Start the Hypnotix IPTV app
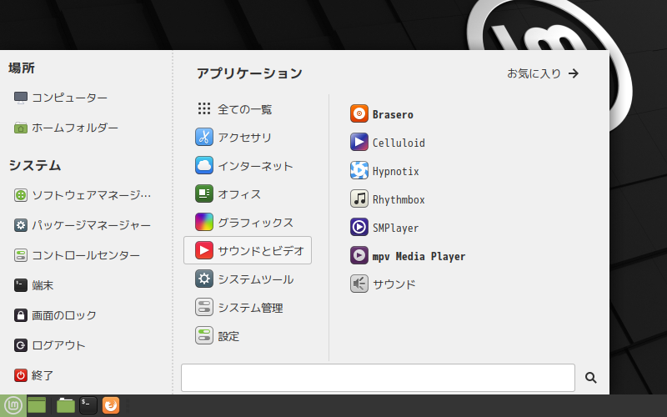 tap(384, 171)
